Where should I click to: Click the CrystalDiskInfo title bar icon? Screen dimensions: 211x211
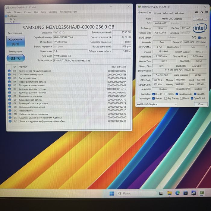coord(8,8)
